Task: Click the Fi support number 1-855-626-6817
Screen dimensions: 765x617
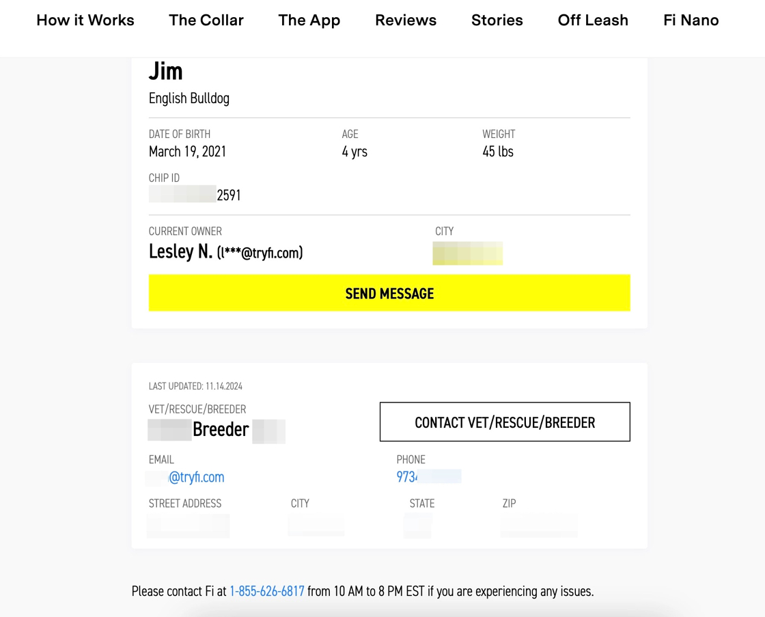Action: coord(266,591)
